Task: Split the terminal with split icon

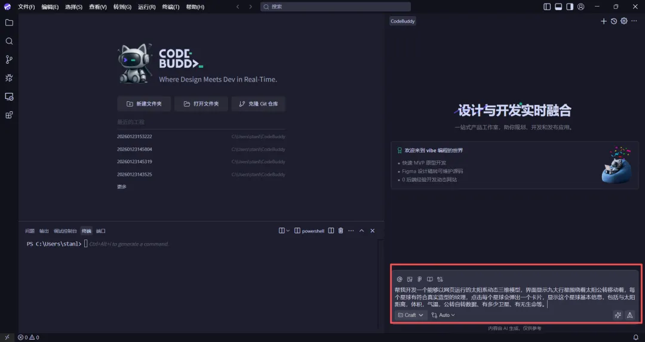Action: (331, 231)
